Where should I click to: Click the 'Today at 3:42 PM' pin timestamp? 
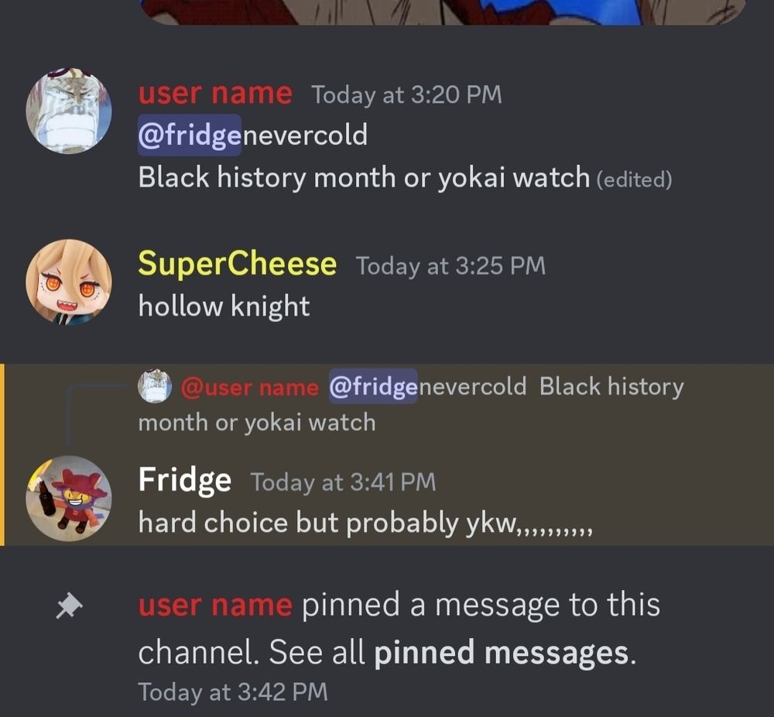pos(233,692)
